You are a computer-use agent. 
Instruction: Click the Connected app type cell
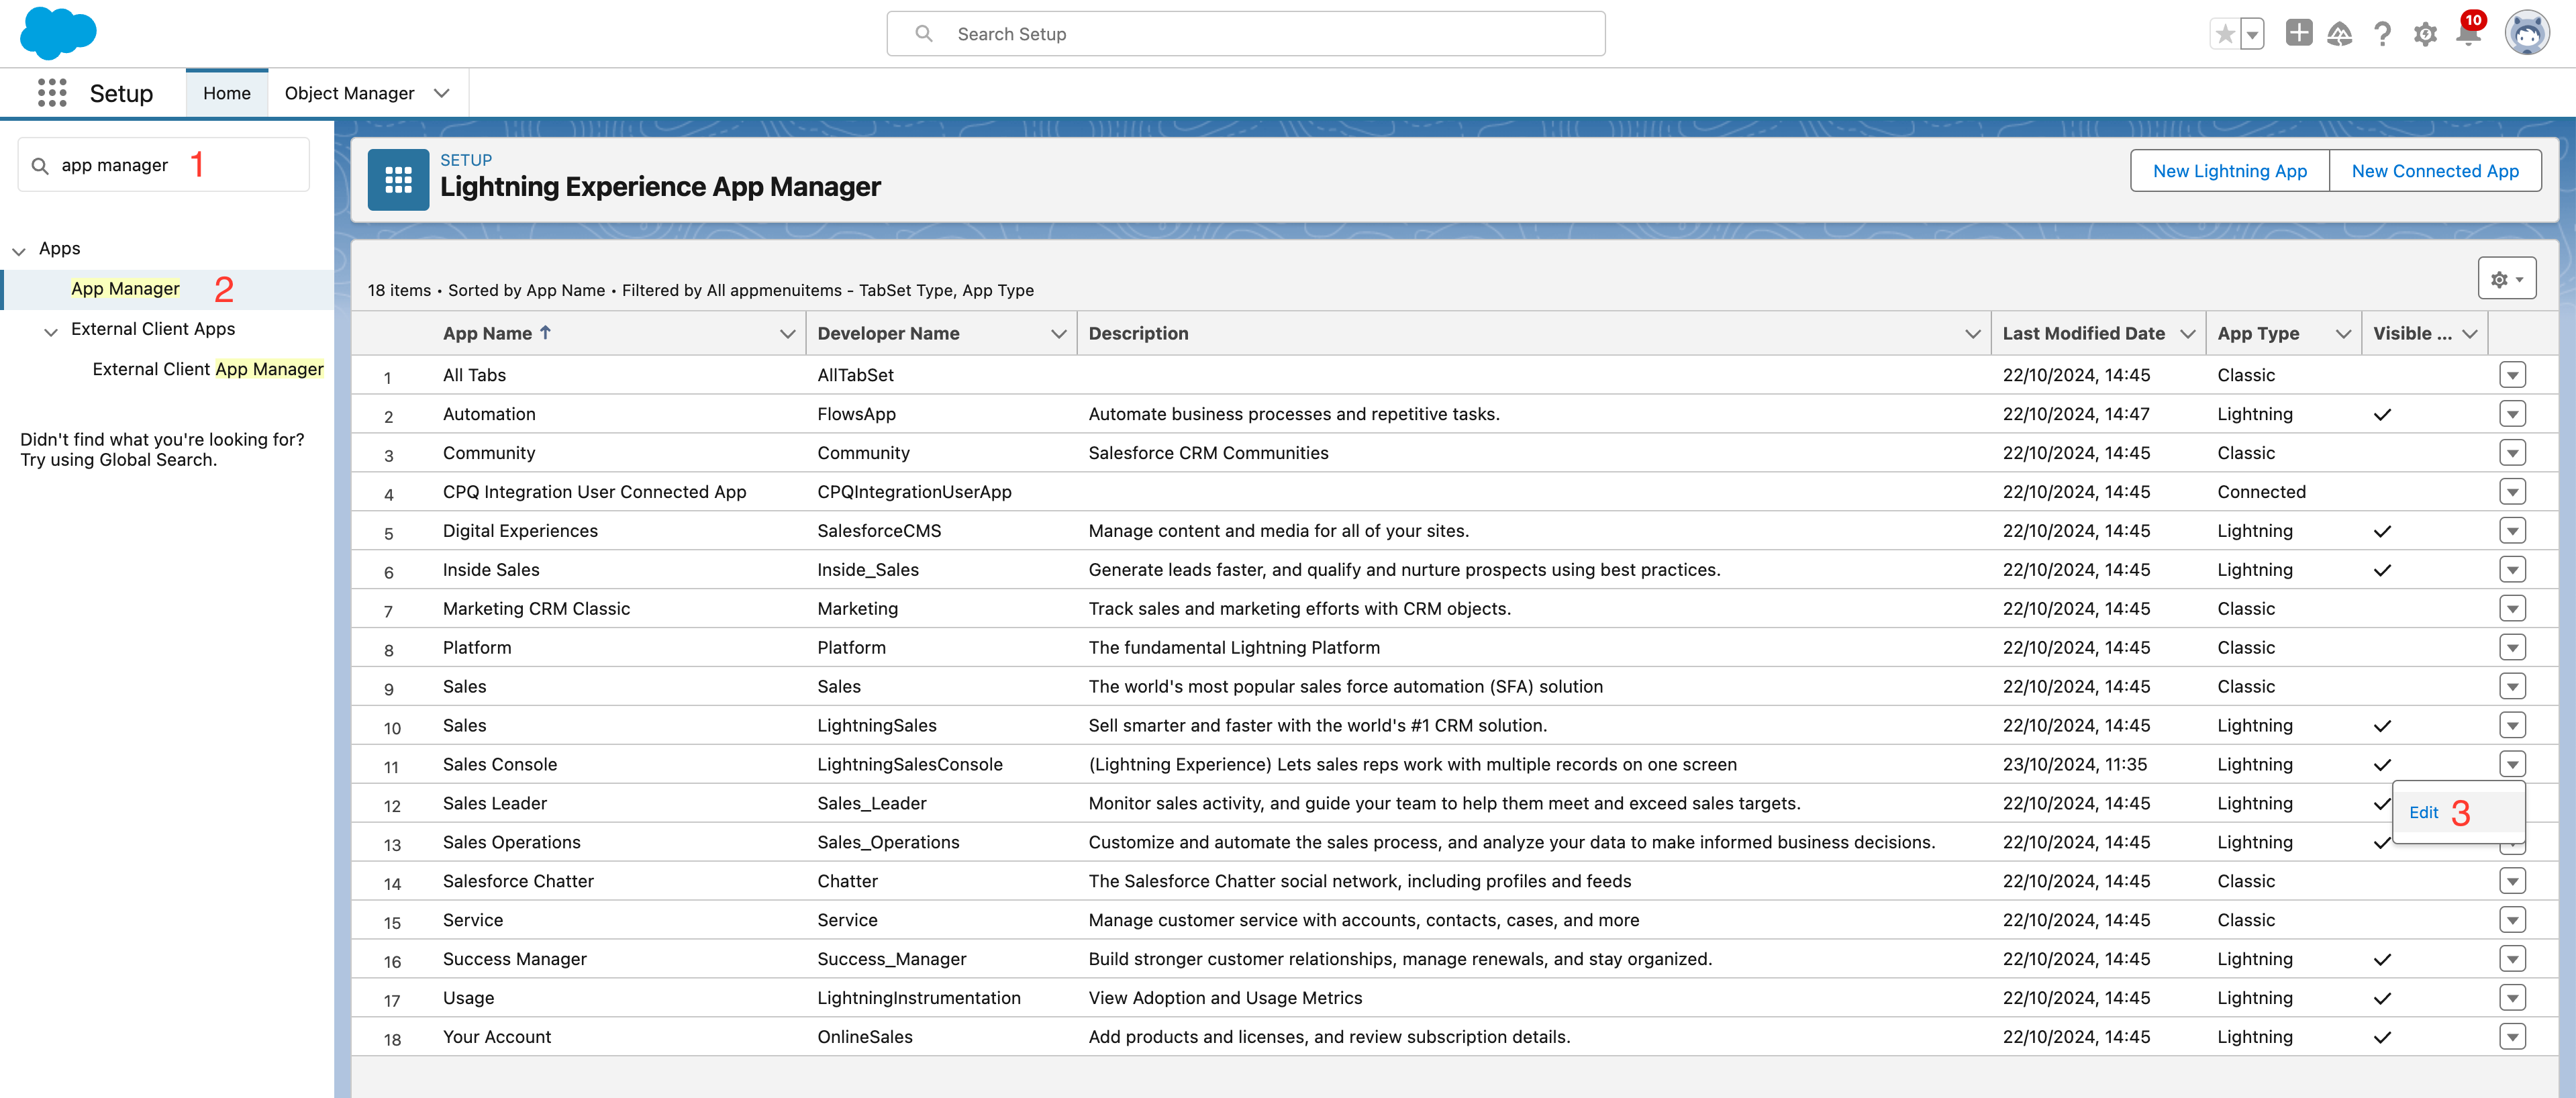[x=2261, y=492]
